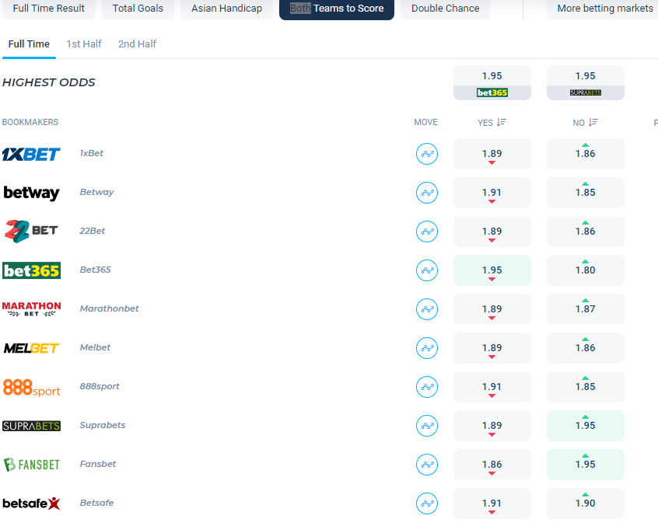Screen dimensions: 658x526
Task: Click highest YES odds Bet365 box
Action: click(x=492, y=83)
